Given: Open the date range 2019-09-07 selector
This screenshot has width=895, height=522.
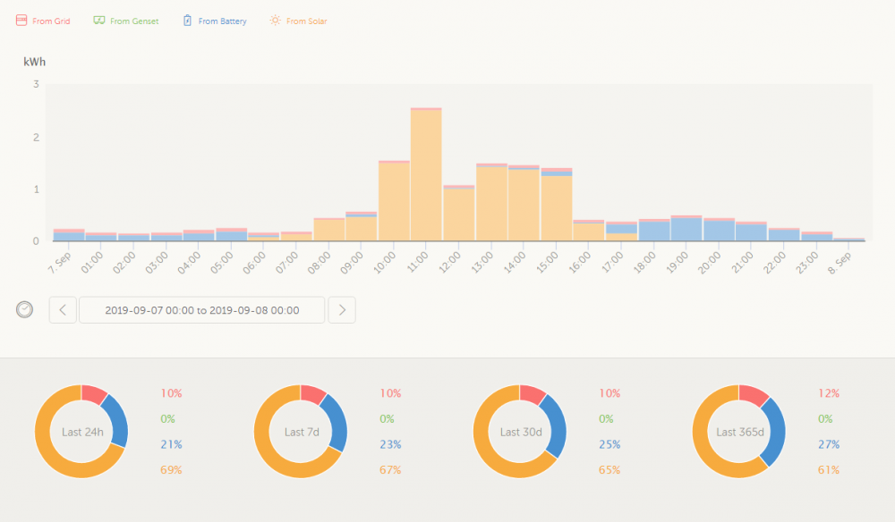Looking at the screenshot, I should coord(202,310).
